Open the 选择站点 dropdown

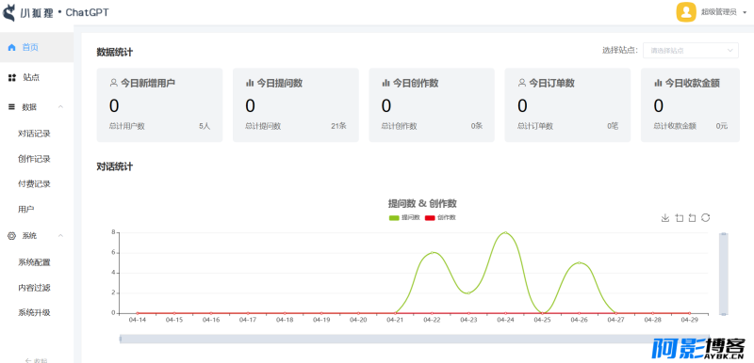pos(691,51)
